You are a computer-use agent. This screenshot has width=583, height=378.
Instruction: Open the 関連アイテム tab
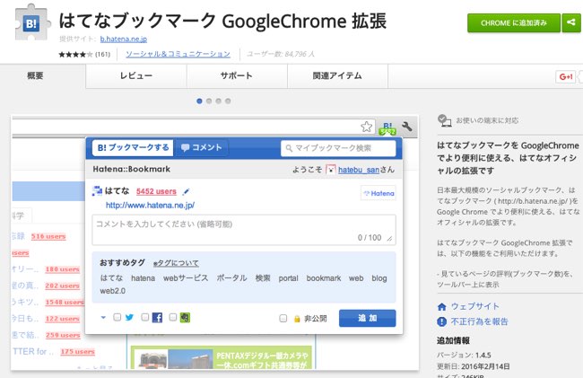[x=337, y=76]
